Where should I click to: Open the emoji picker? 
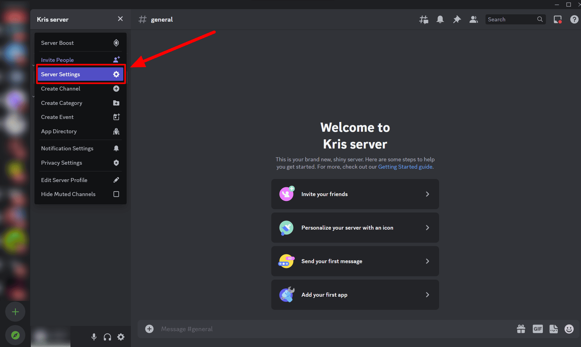pyautogui.click(x=569, y=329)
